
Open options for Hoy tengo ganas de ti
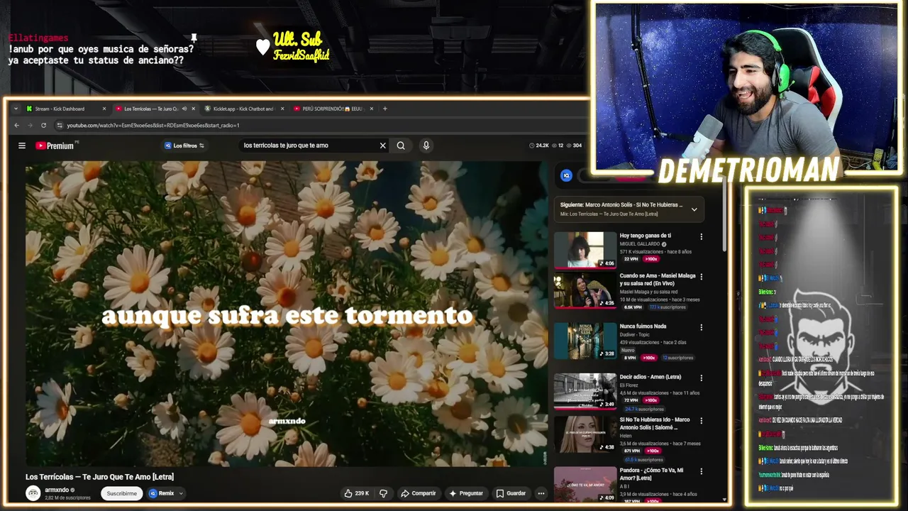702,236
